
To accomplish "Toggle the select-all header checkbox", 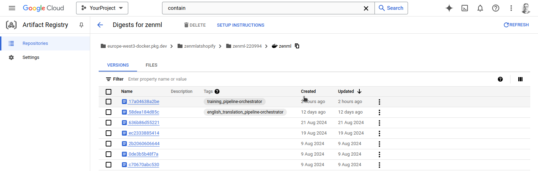I will coord(109,92).
